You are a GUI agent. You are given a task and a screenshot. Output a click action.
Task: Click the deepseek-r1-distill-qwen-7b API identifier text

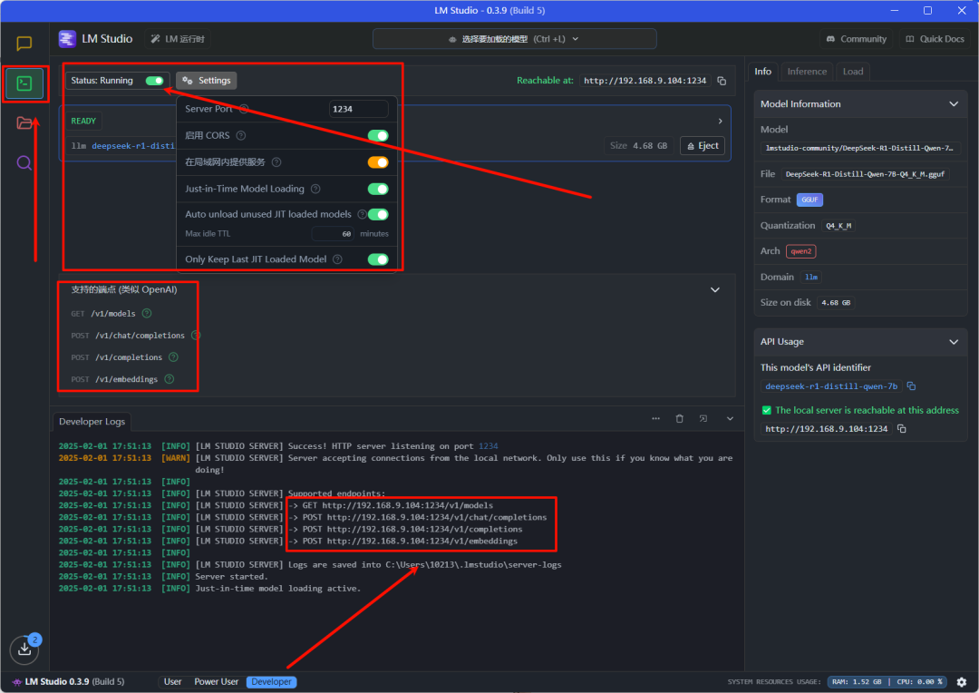click(831, 386)
